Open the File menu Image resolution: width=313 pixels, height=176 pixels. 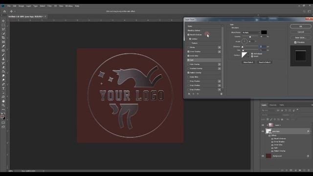[x=9, y=6]
